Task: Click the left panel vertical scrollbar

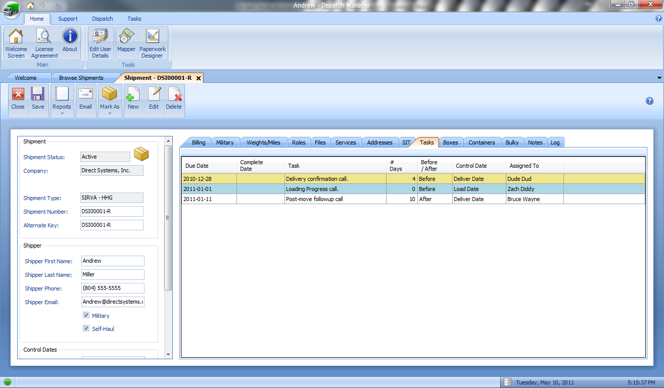Action: point(169,217)
